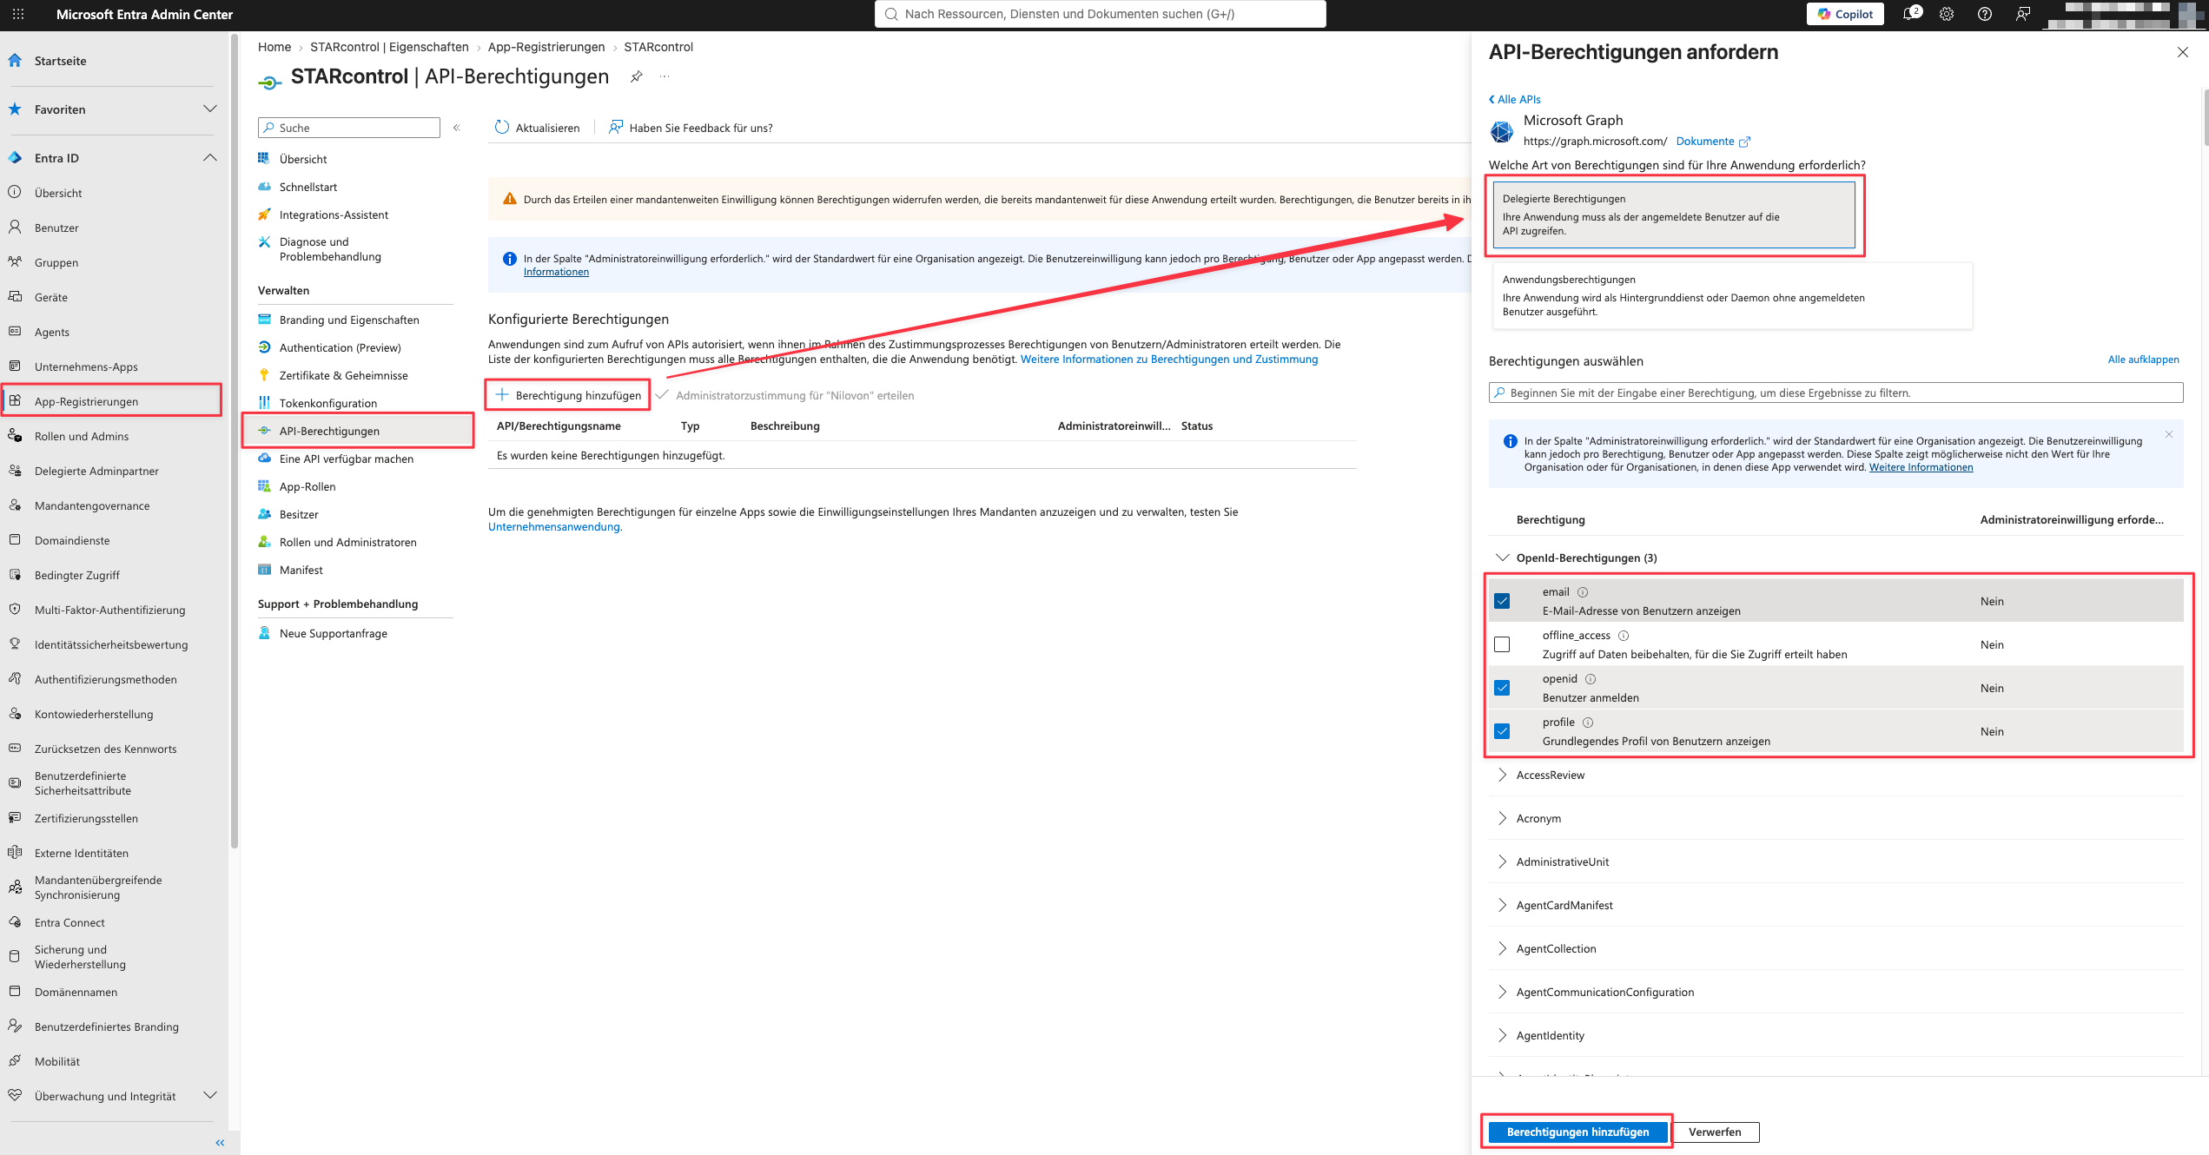This screenshot has height=1155, width=2209.
Task: Open the app launcher grid icon
Action: (x=18, y=14)
